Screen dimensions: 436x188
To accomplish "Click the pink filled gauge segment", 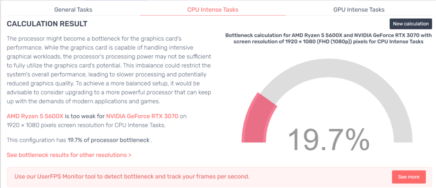I will click(x=258, y=116).
